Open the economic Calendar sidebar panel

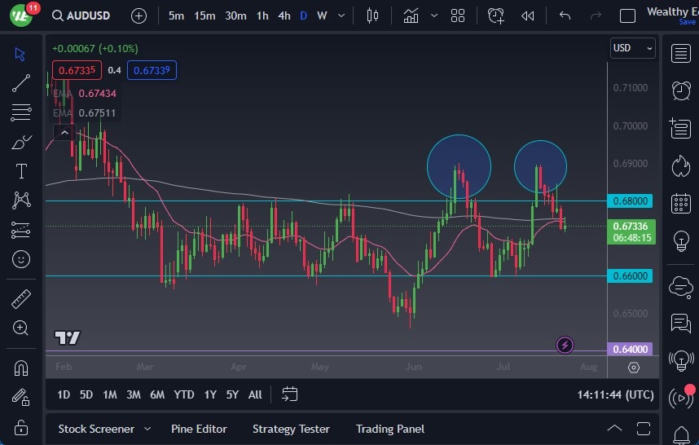[681, 203]
